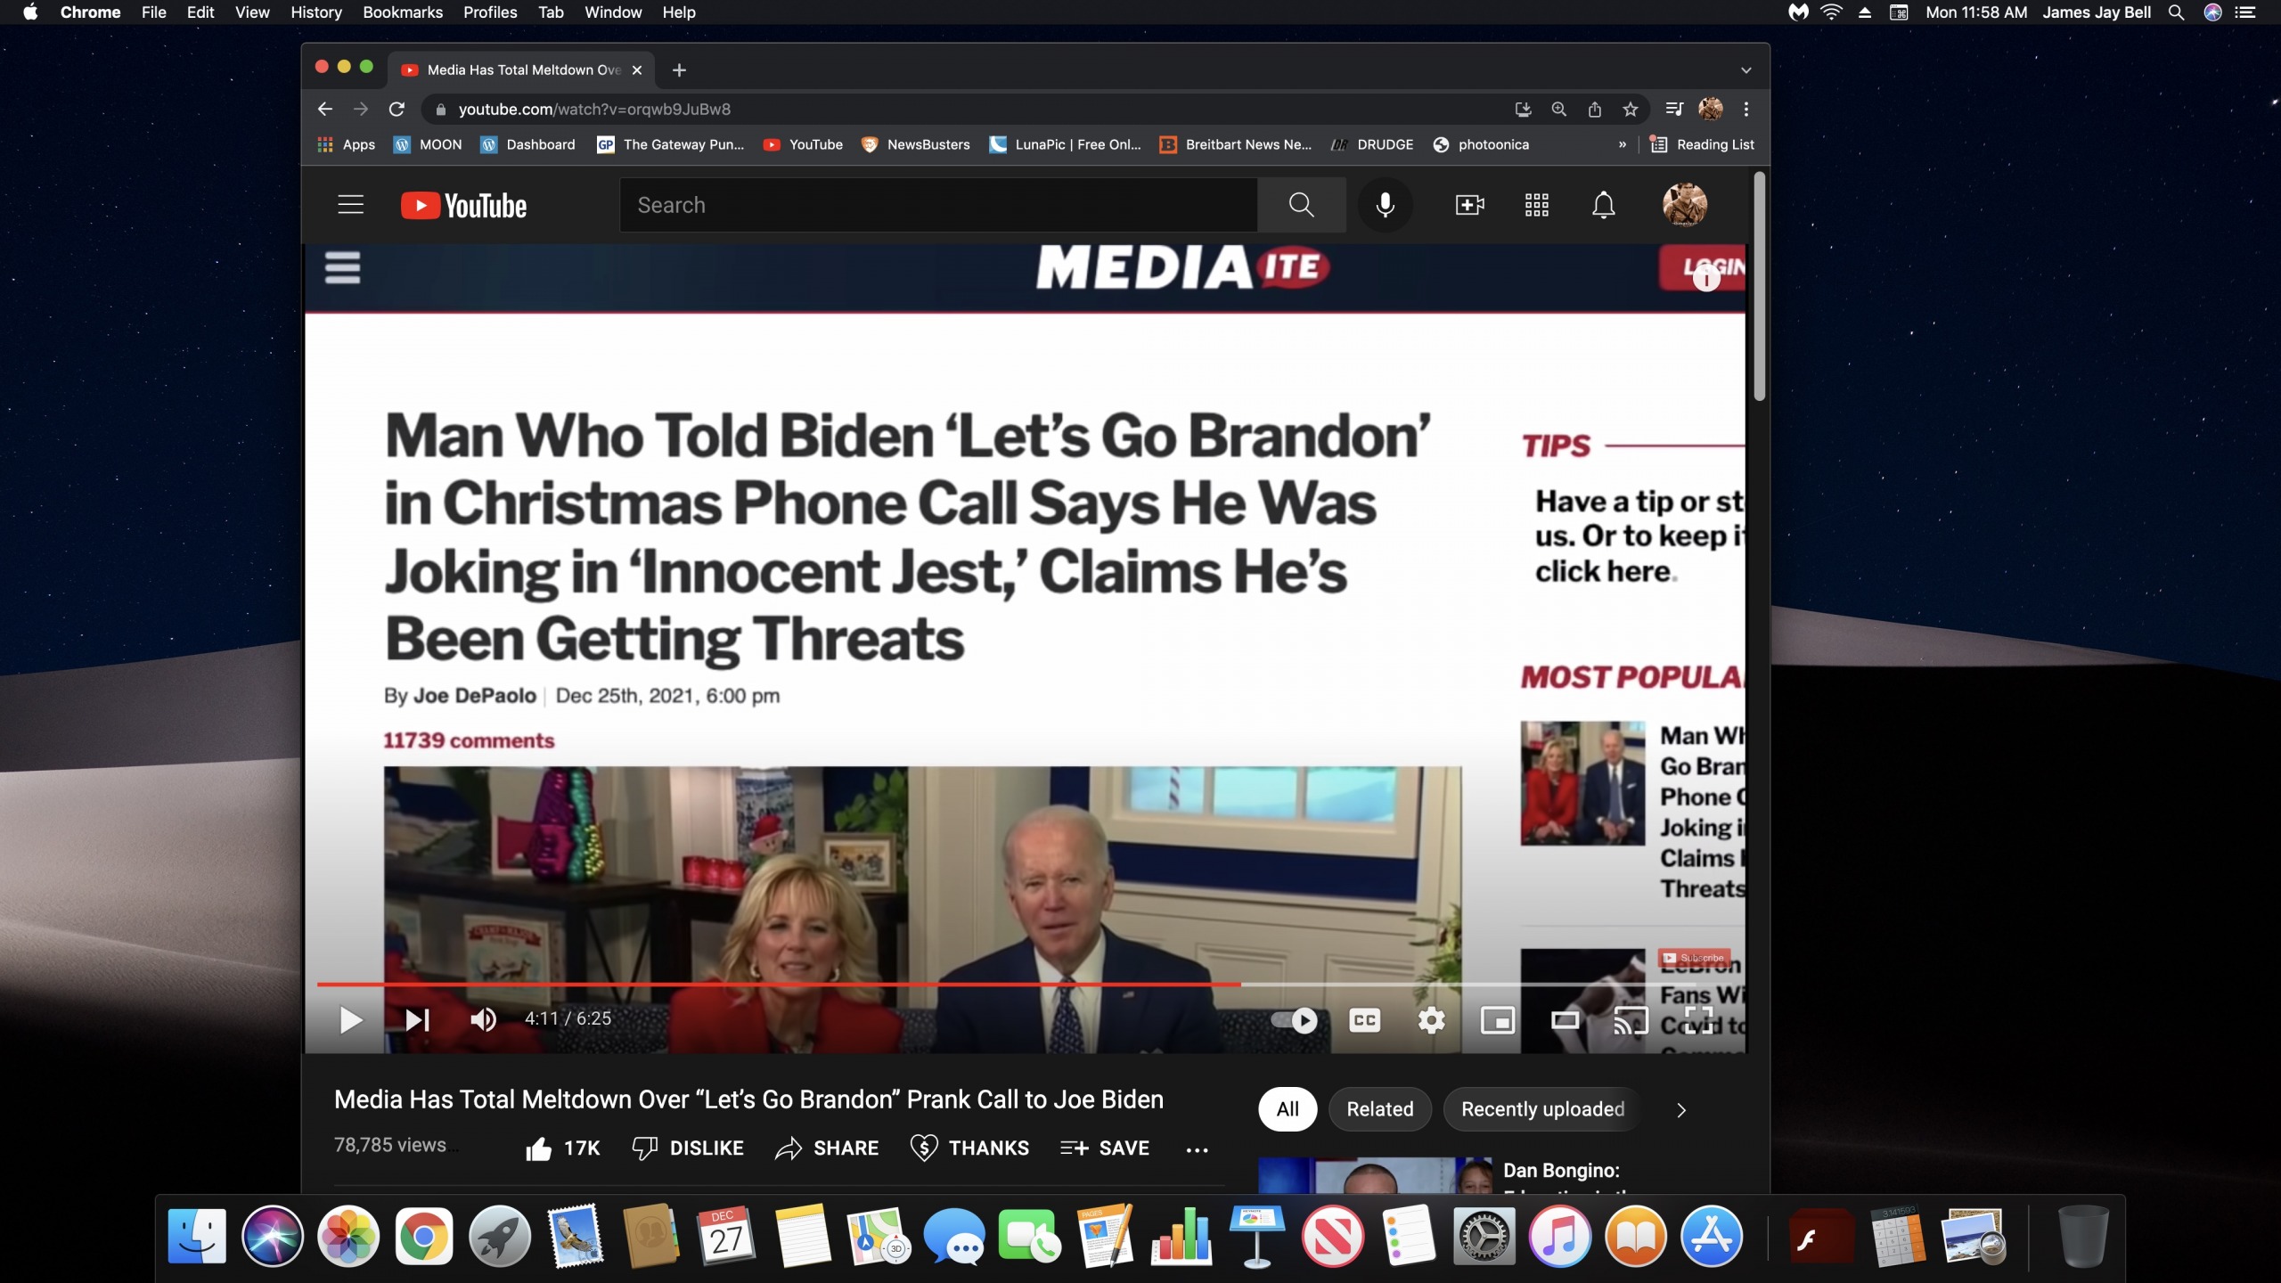
Task: Click the SHARE button
Action: 827,1148
